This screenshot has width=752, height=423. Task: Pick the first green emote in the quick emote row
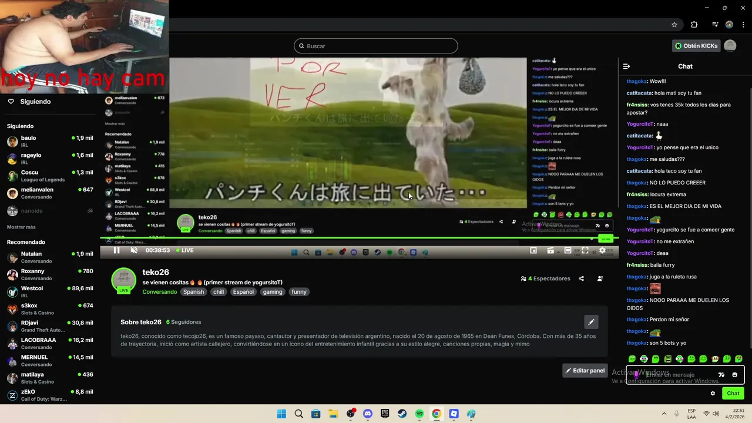point(632,358)
